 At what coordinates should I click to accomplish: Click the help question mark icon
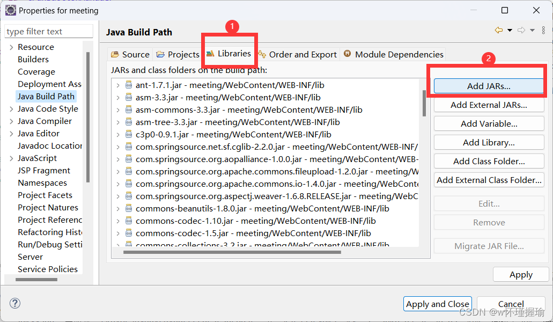point(14,303)
